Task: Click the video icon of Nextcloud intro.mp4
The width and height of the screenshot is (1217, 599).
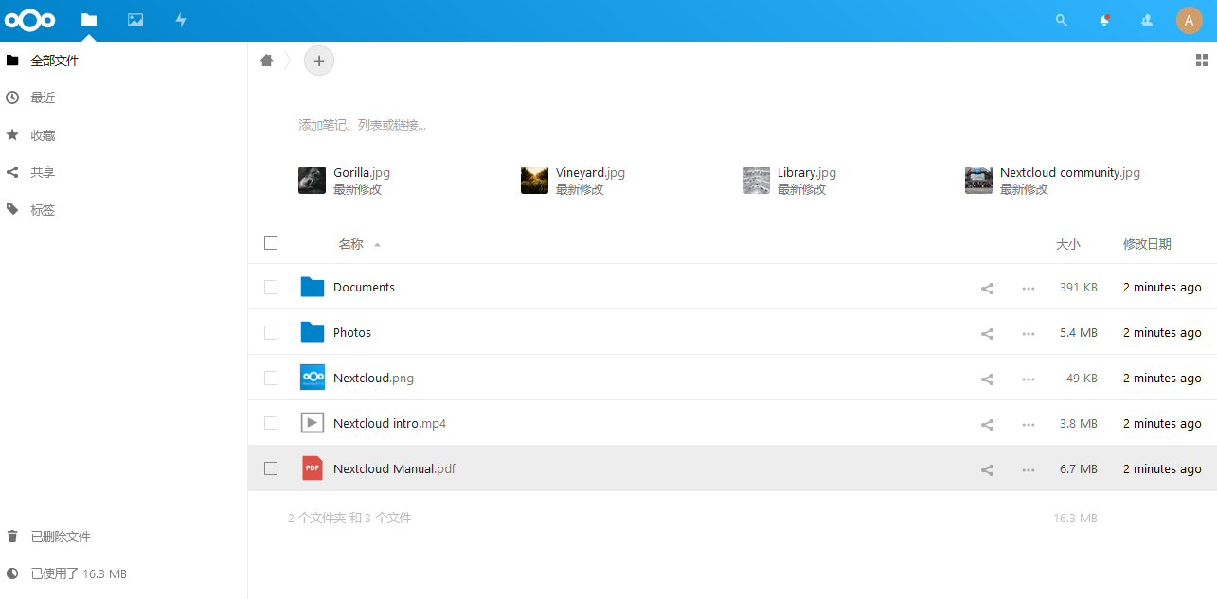Action: [313, 423]
